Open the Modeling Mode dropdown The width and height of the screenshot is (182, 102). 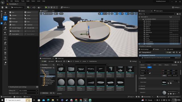[17, 7]
